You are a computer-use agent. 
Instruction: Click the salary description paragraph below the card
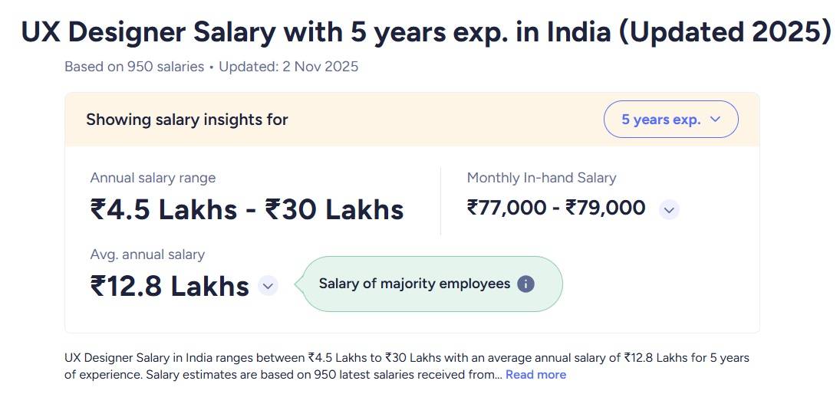(407, 366)
